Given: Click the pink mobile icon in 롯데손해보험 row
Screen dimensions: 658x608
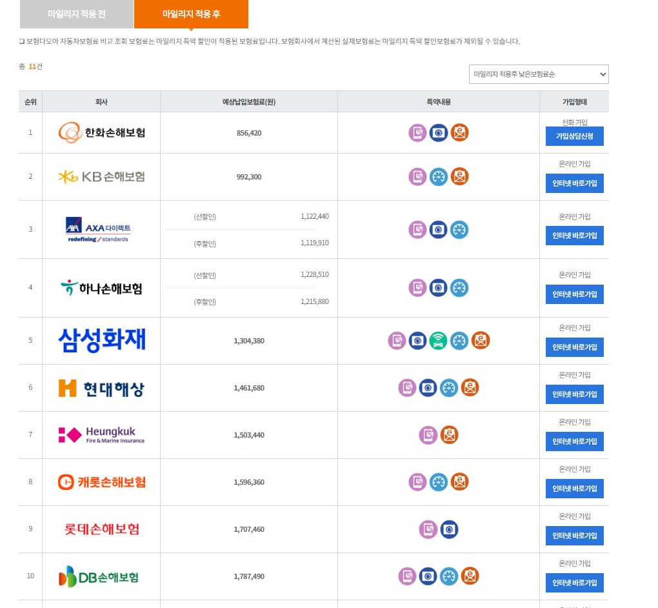Looking at the screenshot, I should (x=428, y=529).
